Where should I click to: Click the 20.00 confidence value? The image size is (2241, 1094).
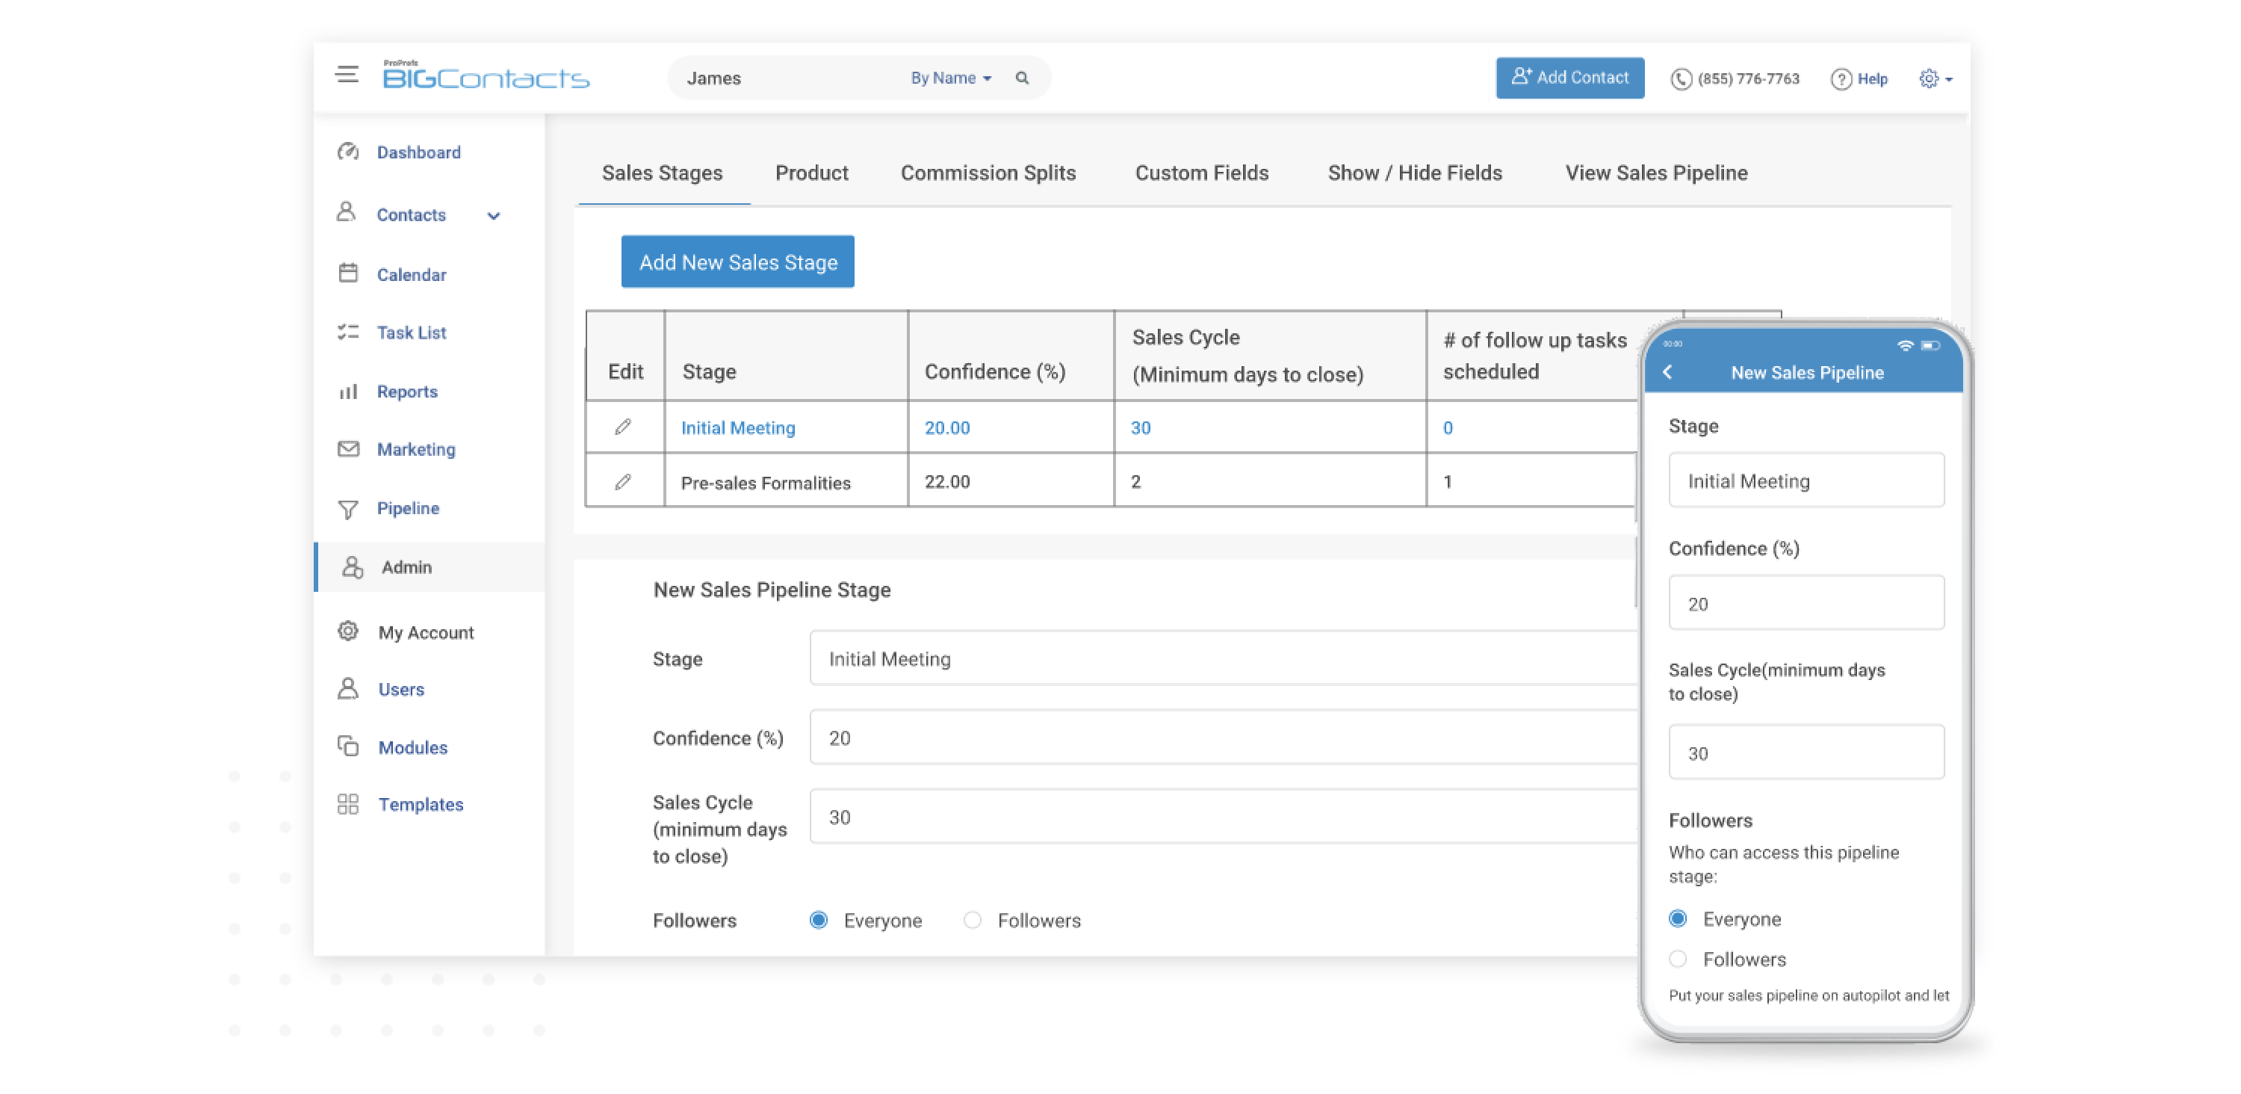pos(946,428)
